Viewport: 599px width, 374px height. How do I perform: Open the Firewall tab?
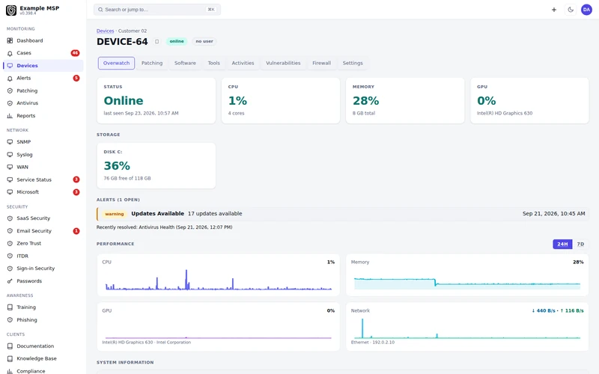tap(322, 64)
